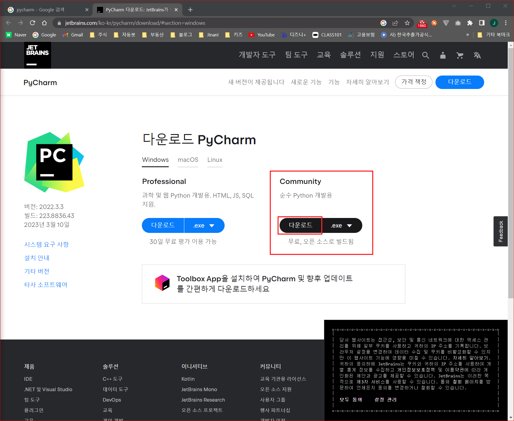Image resolution: width=514 pixels, height=421 pixels.
Task: Download PyCharm Community edition
Action: pos(300,225)
